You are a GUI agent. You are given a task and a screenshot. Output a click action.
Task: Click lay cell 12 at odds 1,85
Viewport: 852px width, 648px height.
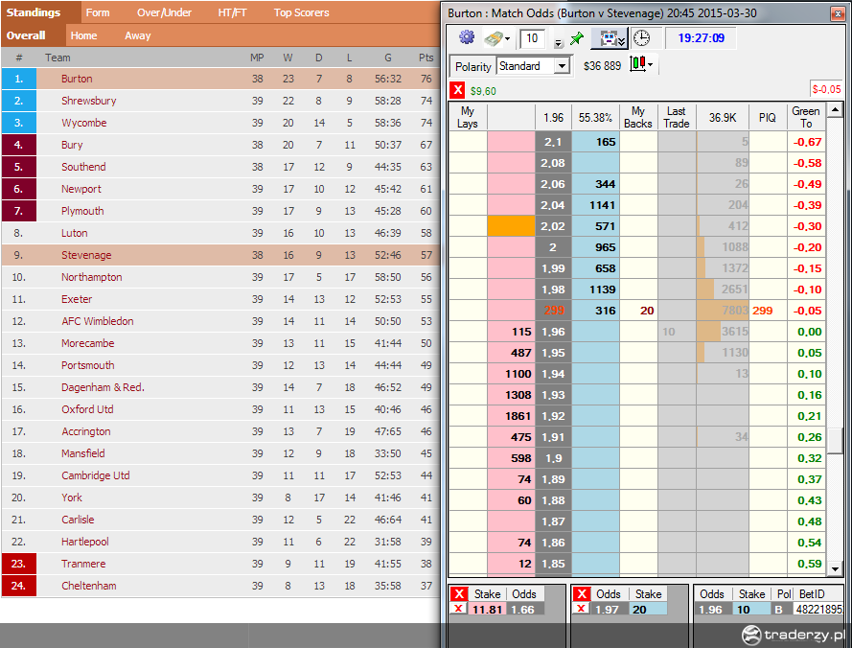coord(511,564)
